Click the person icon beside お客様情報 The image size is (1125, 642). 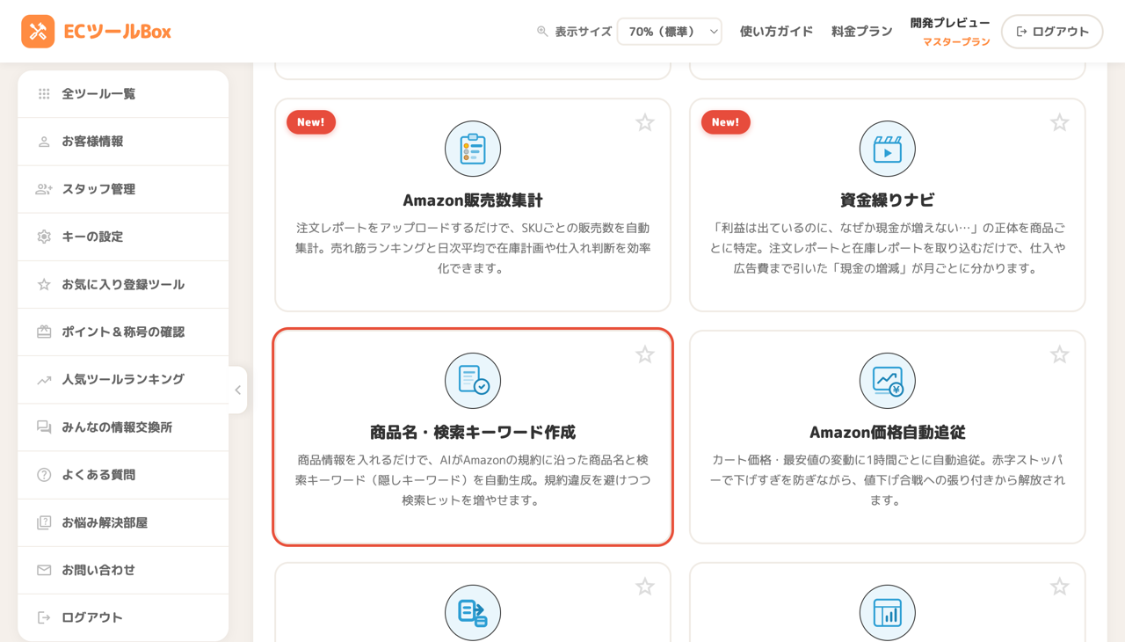coord(44,142)
